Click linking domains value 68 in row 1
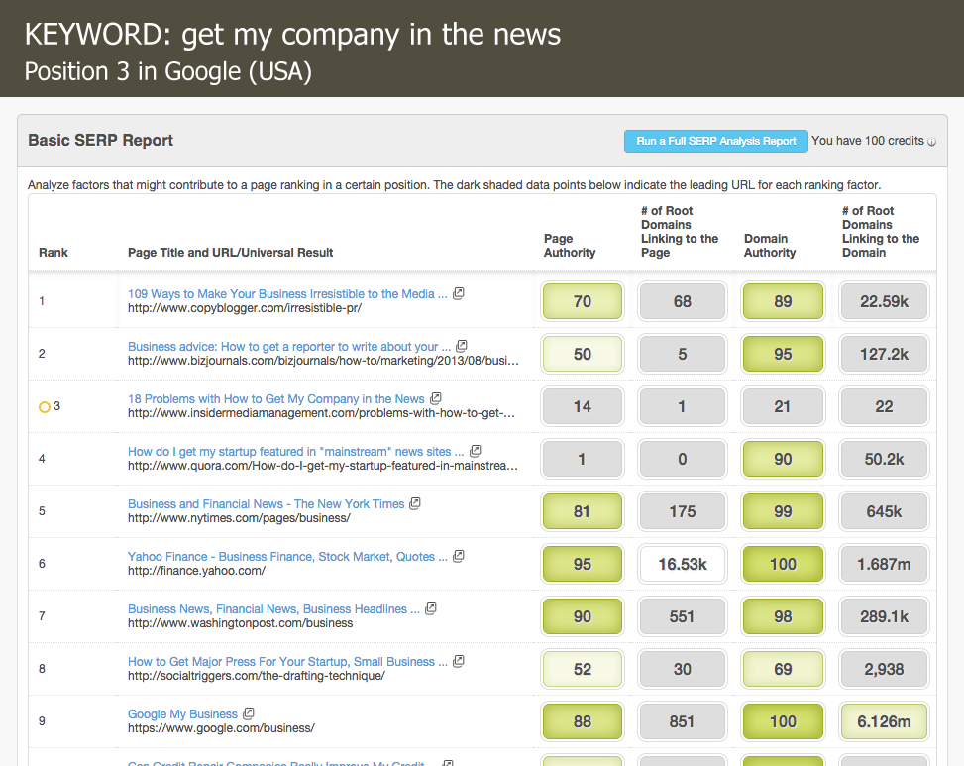The image size is (964, 766). (x=683, y=301)
